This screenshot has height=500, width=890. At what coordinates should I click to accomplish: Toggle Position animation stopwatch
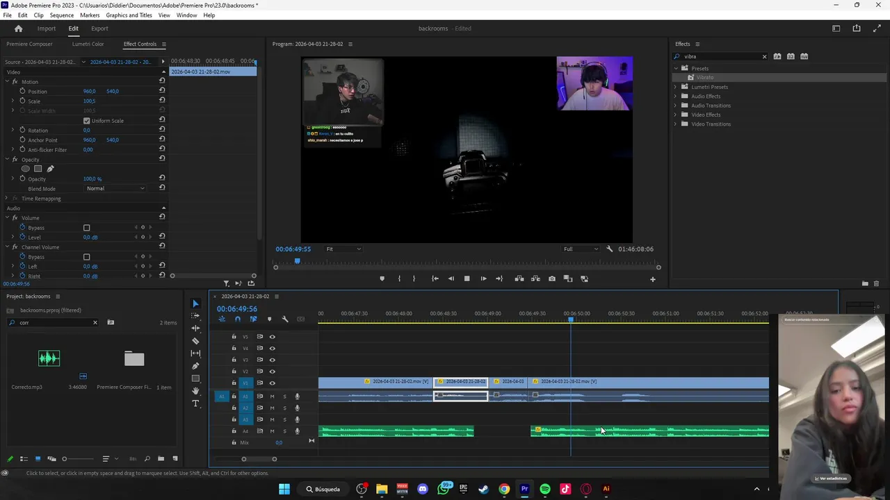22,91
